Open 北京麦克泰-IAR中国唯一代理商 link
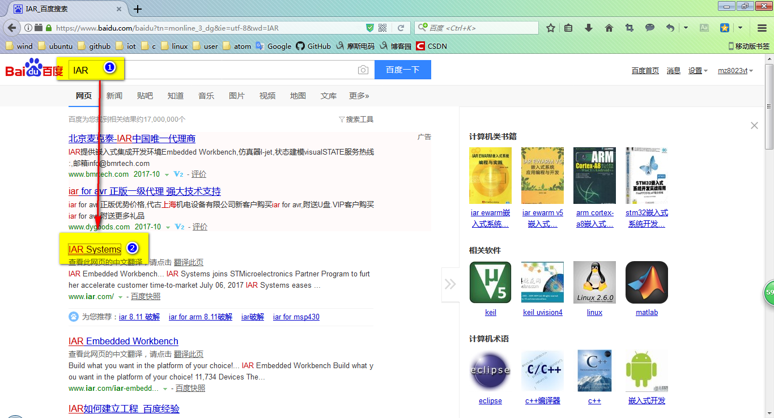 click(x=132, y=138)
